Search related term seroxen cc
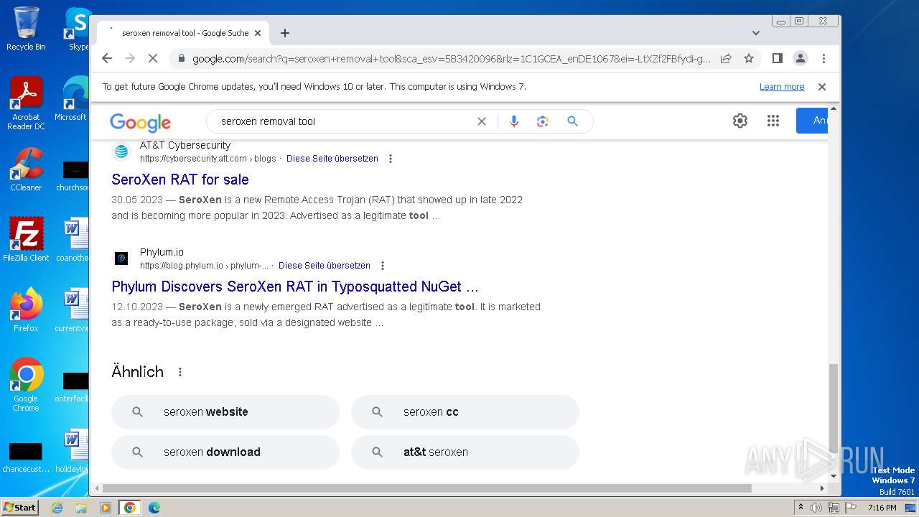 pyautogui.click(x=465, y=412)
